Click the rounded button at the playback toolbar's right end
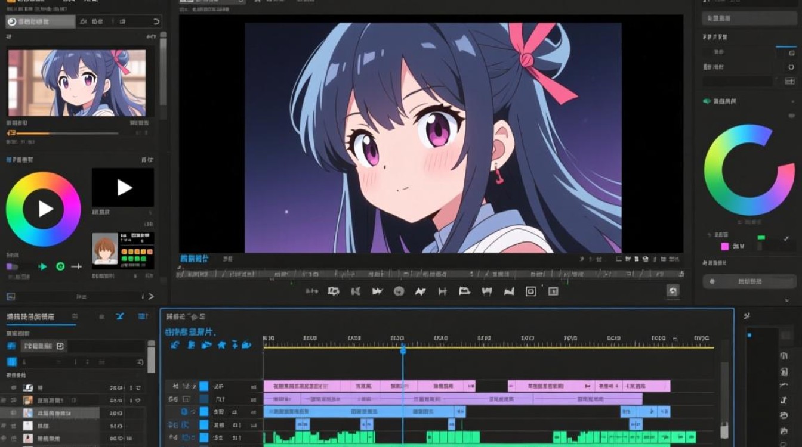Image resolution: width=802 pixels, height=447 pixels. coord(673,291)
